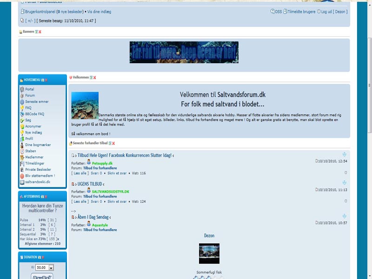Image resolution: width=372 pixels, height=279 pixels.
Task: Click the red X on Velkommen block
Action: pyautogui.click(x=95, y=78)
